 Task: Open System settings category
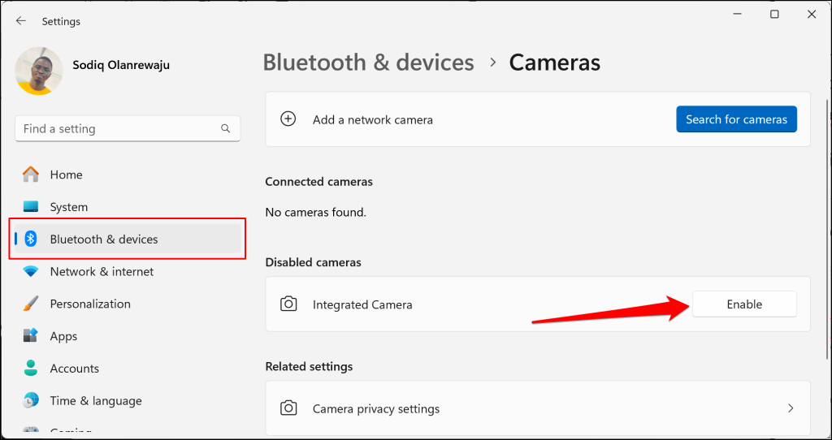[x=69, y=207]
